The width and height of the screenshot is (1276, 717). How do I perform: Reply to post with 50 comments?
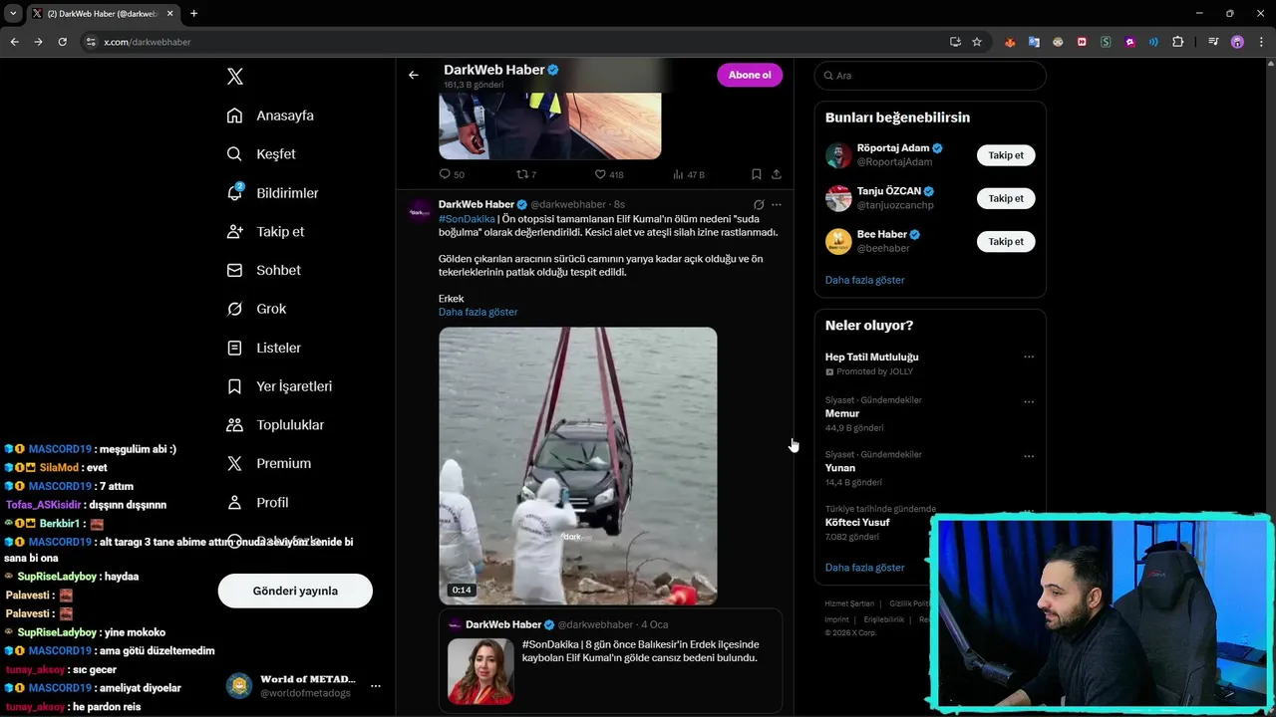[x=452, y=174]
